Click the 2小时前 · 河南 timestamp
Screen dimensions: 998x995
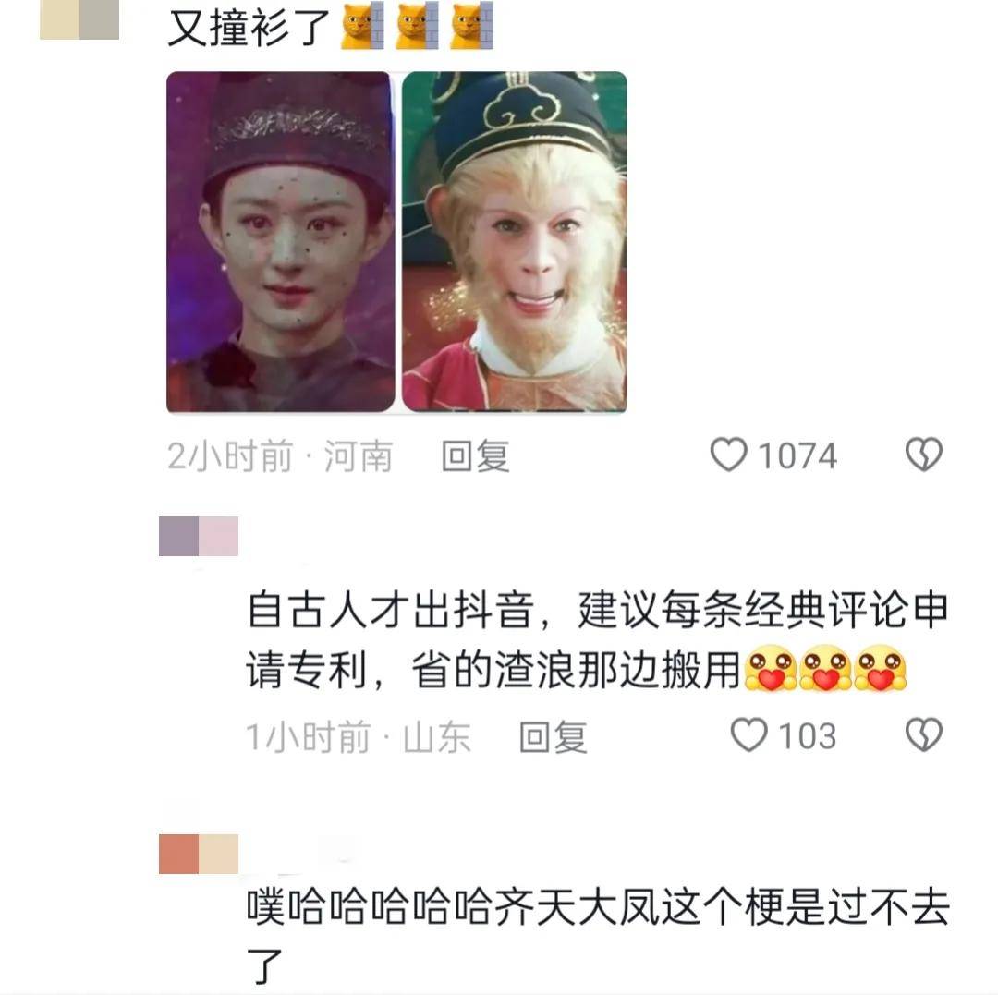click(x=279, y=455)
